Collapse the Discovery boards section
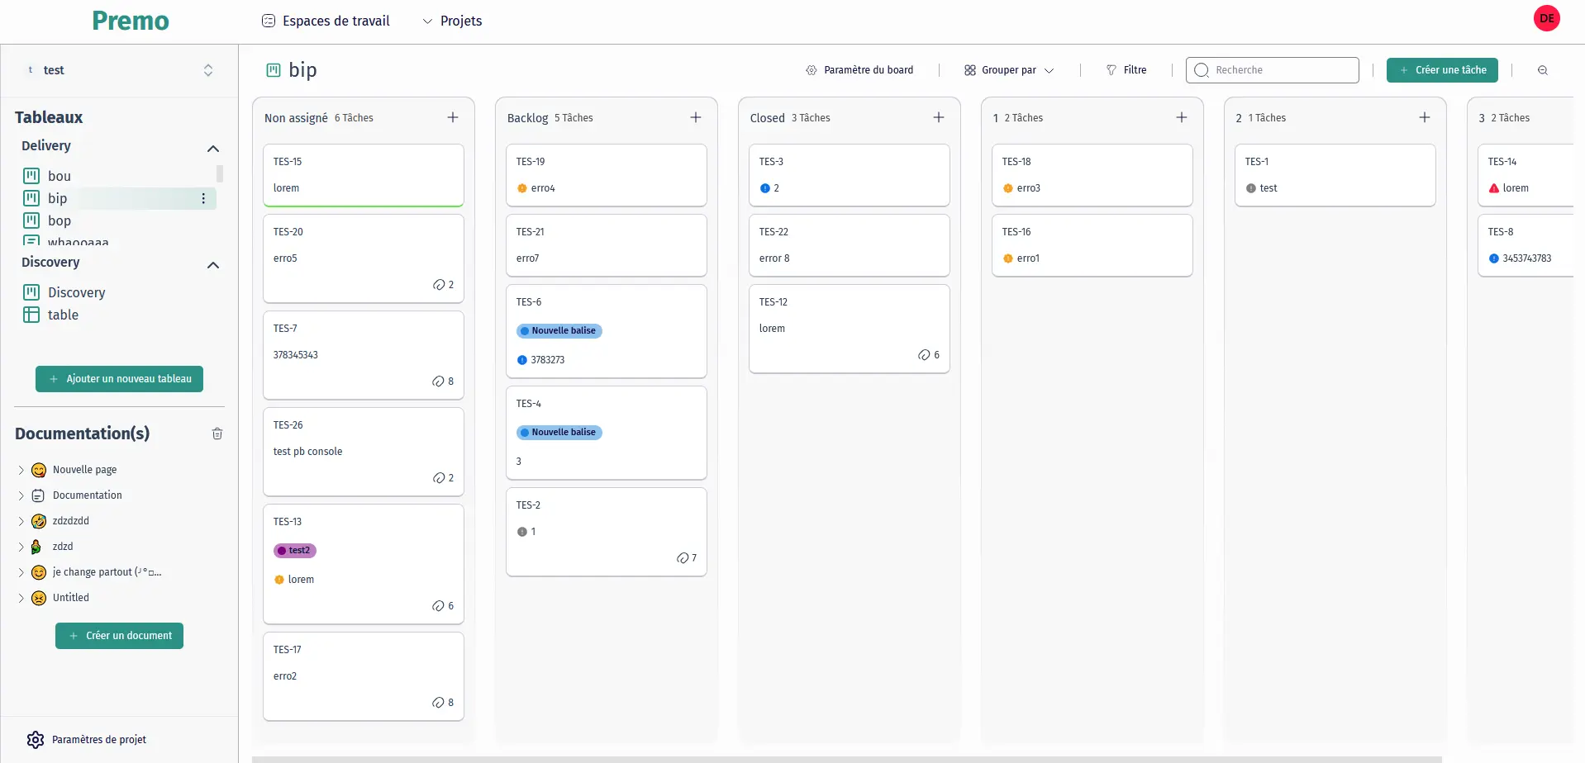1585x763 pixels. 213,265
